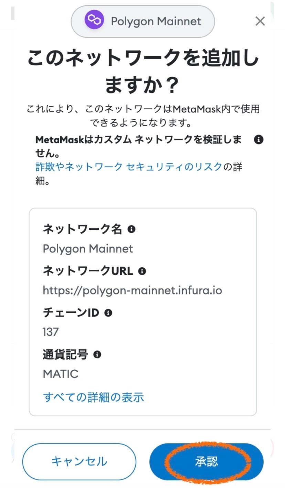Click info icon next to 通貨記号
Image resolution: width=285 pixels, height=488 pixels.
pyautogui.click(x=97, y=355)
